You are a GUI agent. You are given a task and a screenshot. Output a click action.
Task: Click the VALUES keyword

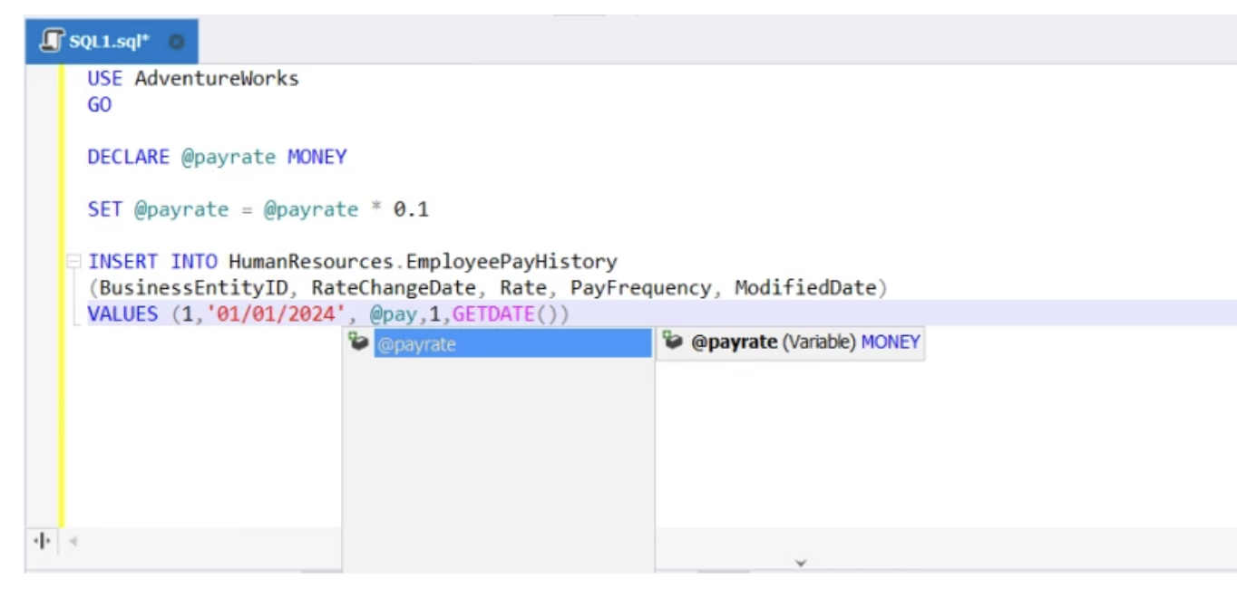(122, 314)
